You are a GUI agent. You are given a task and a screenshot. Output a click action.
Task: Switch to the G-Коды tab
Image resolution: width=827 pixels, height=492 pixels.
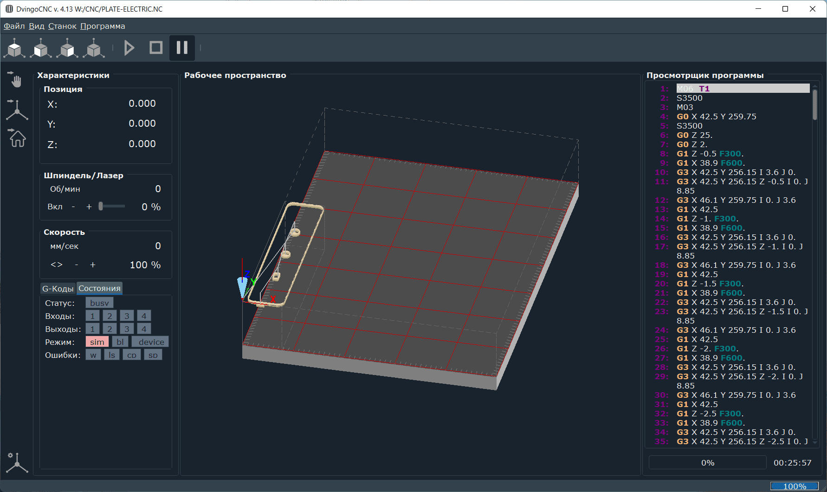tap(58, 289)
